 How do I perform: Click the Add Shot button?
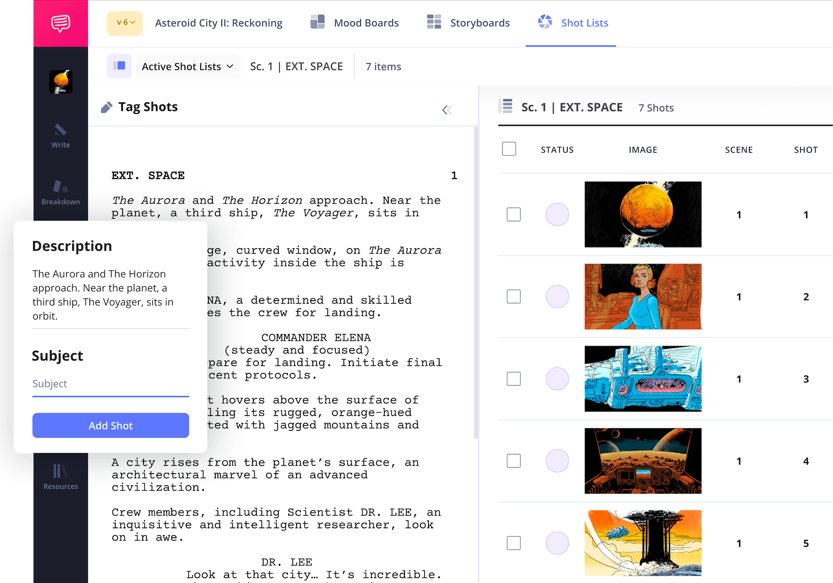tap(111, 425)
